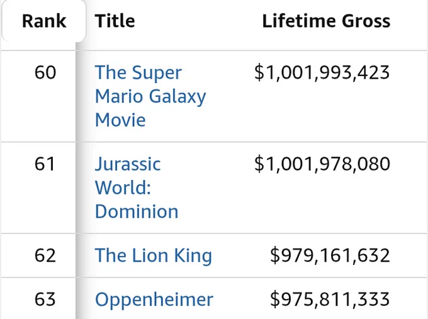Click the $1,001,978,080 gross value
The image size is (428, 319).
tap(322, 164)
